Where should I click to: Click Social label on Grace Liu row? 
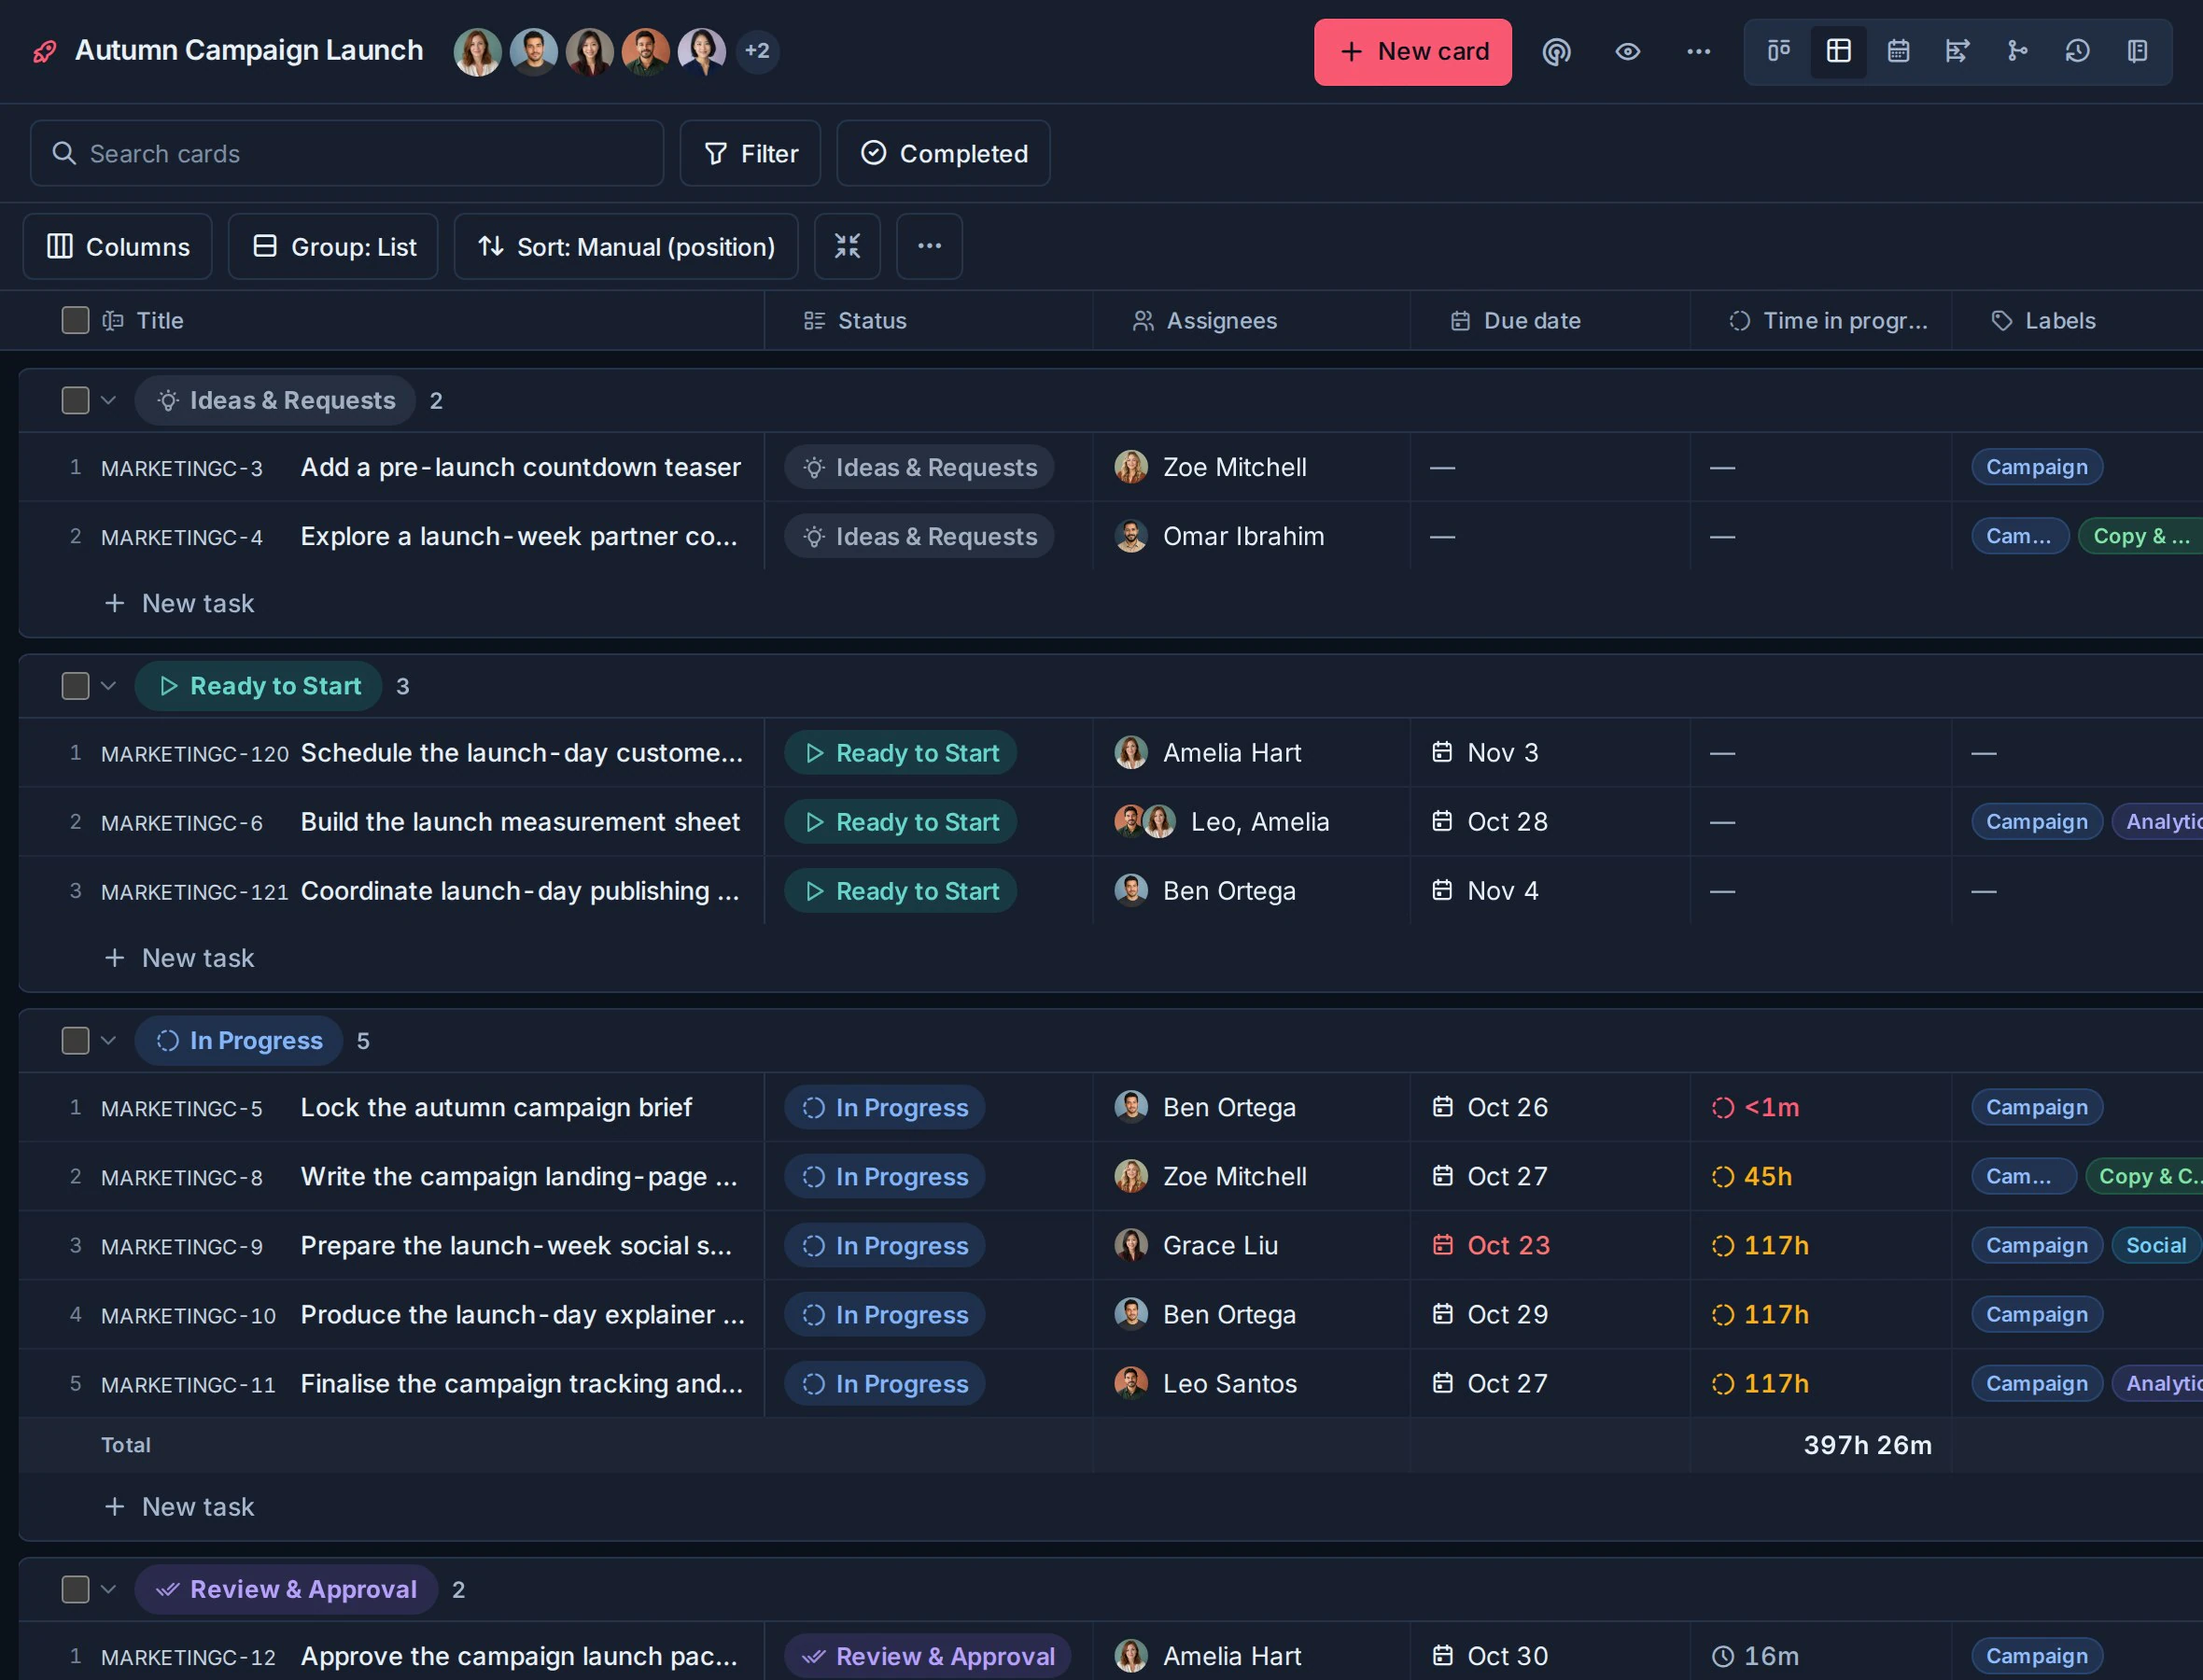2156,1245
